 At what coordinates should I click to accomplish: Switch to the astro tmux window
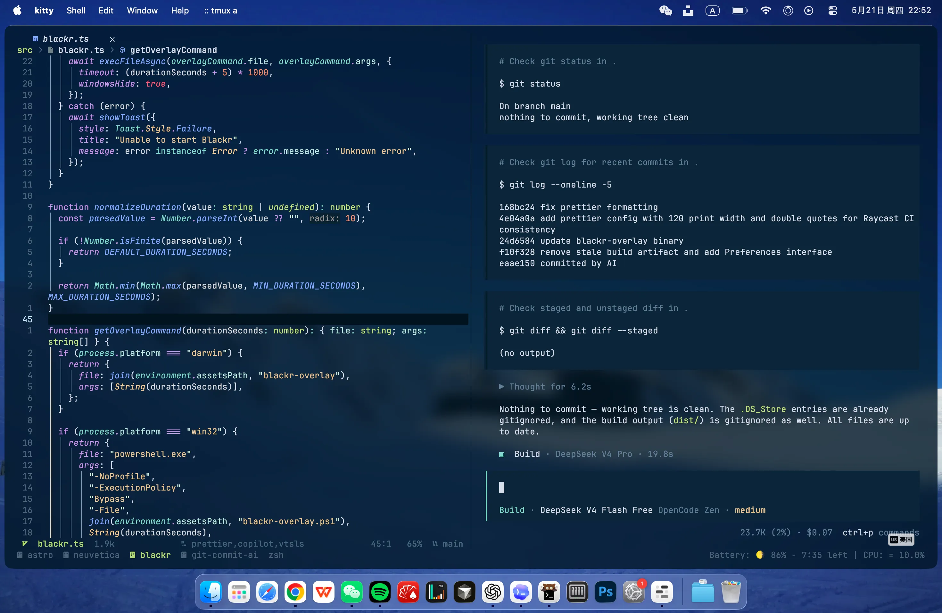click(x=35, y=555)
